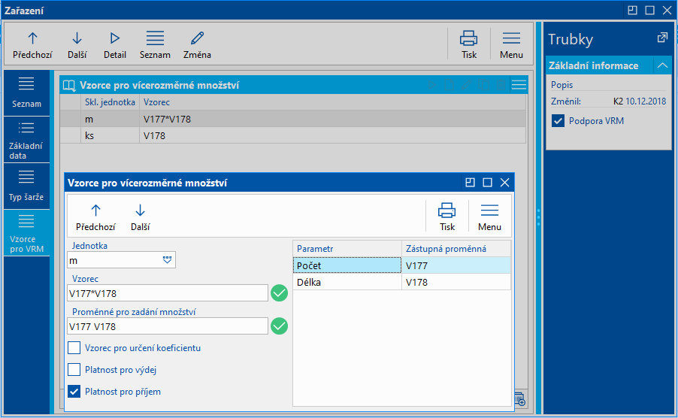Go to next record in Zařazení toolbar
The image size is (678, 418).
77,45
